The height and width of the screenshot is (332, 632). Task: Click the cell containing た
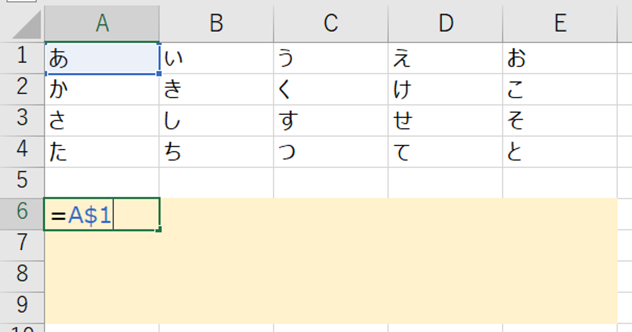102,151
